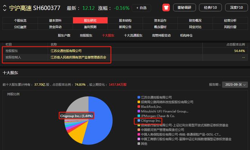This screenshot has width=250, height=150.
Task: Switch to 深度F10 view
Action: pyautogui.click(x=236, y=8)
